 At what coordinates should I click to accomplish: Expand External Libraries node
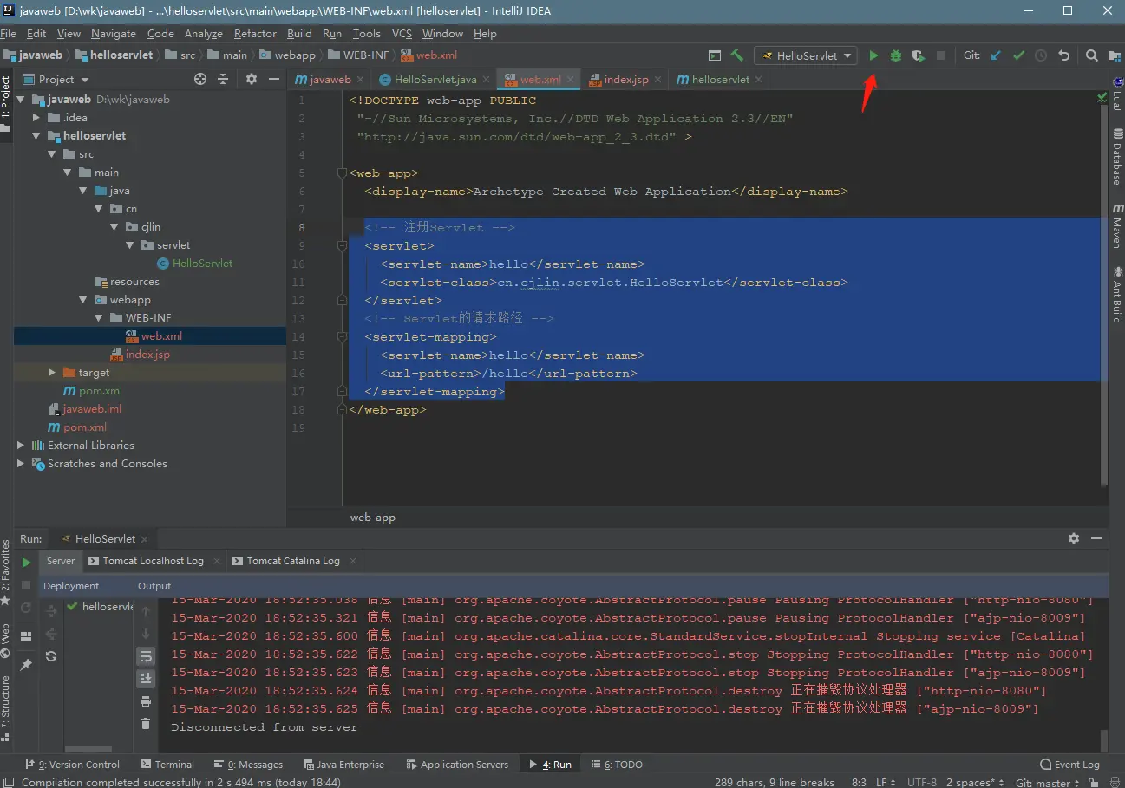tap(21, 446)
